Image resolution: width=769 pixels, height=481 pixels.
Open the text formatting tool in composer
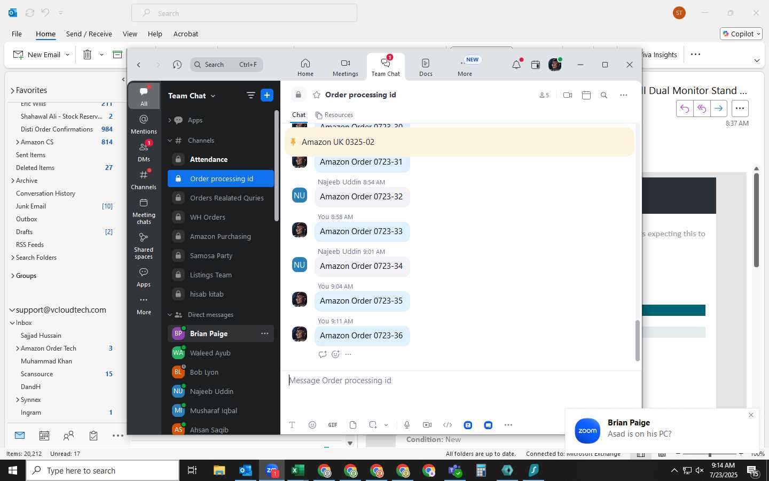point(292,425)
